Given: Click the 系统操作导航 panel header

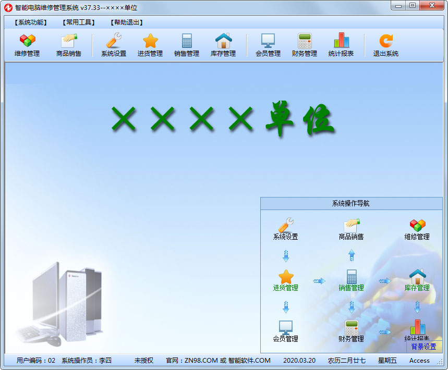Looking at the screenshot, I should click(351, 203).
